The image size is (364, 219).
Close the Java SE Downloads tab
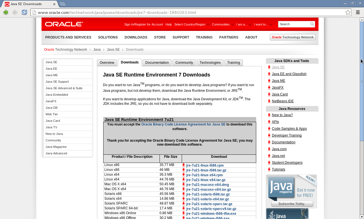54,4
